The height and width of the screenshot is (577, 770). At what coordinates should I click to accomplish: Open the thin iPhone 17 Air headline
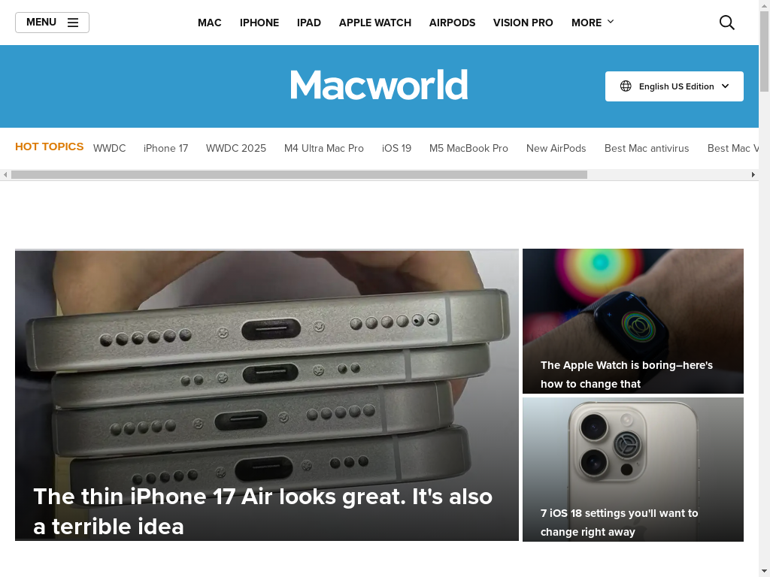pyautogui.click(x=262, y=511)
